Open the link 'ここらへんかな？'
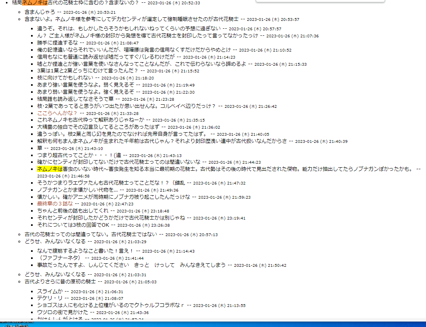This screenshot has height=327, width=426. (x=57, y=113)
